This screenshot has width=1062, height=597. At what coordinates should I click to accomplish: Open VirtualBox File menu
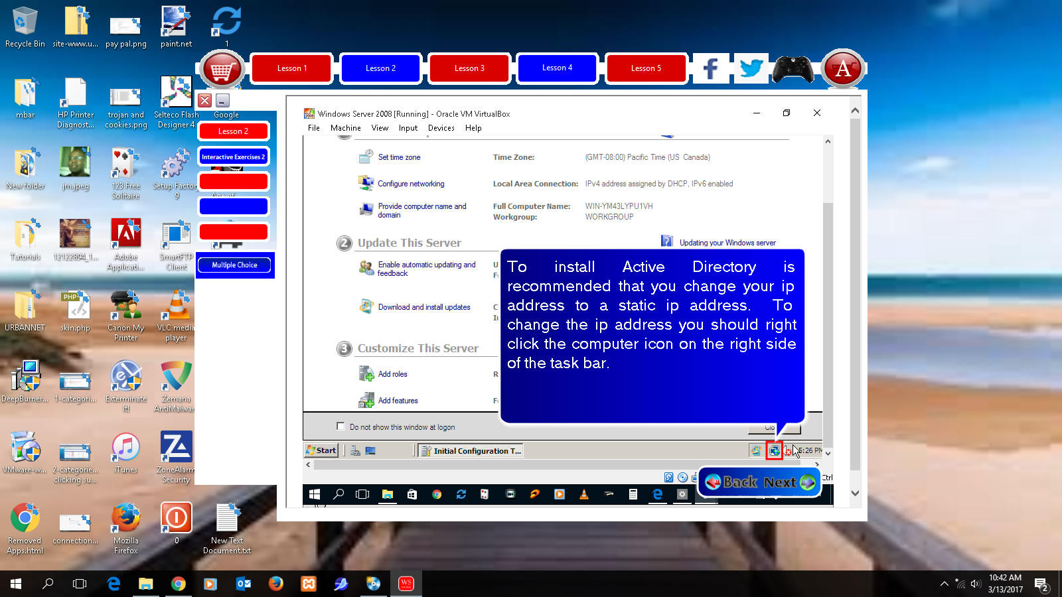(314, 128)
